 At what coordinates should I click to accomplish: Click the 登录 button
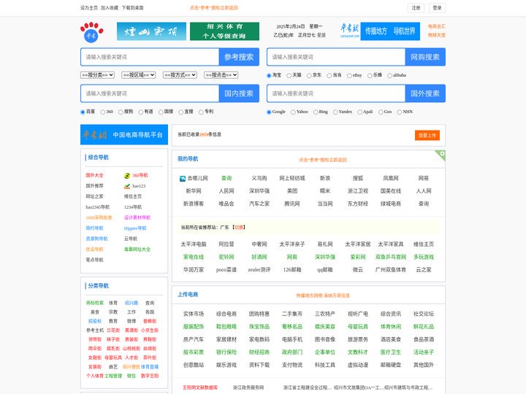(x=437, y=8)
